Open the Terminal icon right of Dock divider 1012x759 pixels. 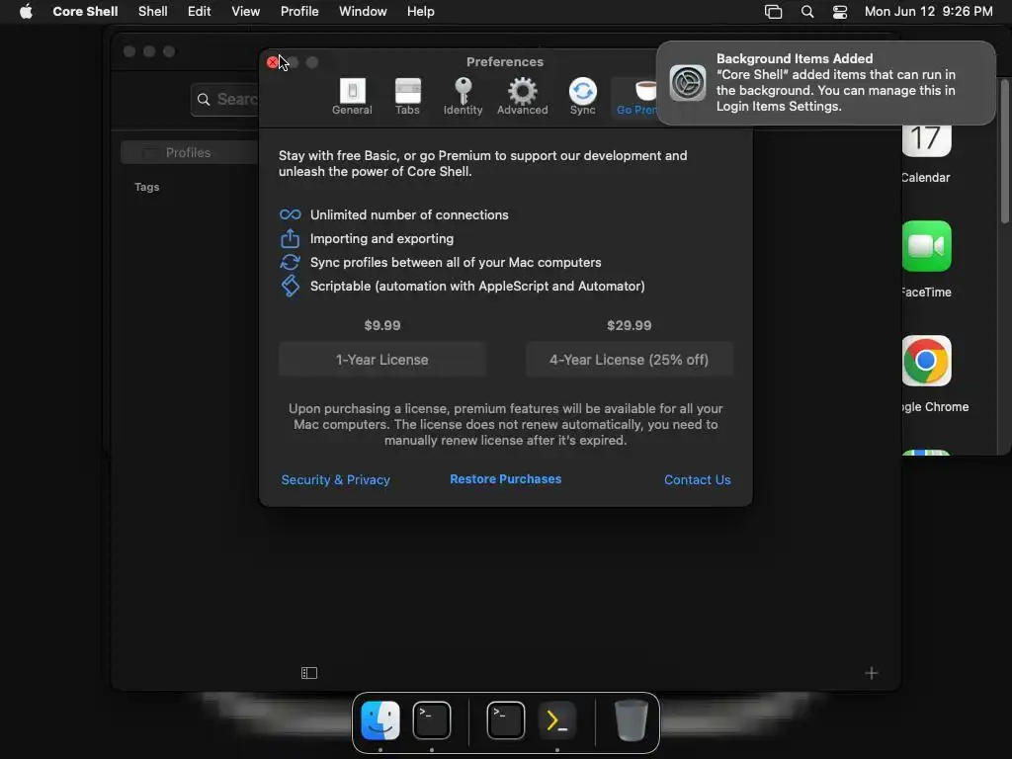coord(505,720)
